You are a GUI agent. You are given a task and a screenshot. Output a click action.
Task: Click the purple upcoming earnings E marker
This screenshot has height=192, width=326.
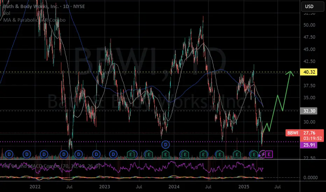[269, 154]
